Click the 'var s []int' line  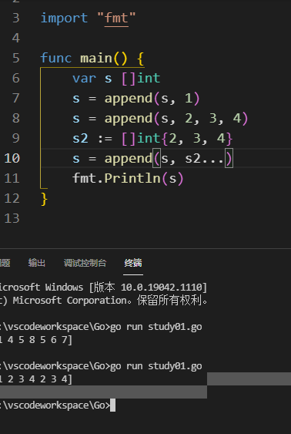click(x=116, y=79)
